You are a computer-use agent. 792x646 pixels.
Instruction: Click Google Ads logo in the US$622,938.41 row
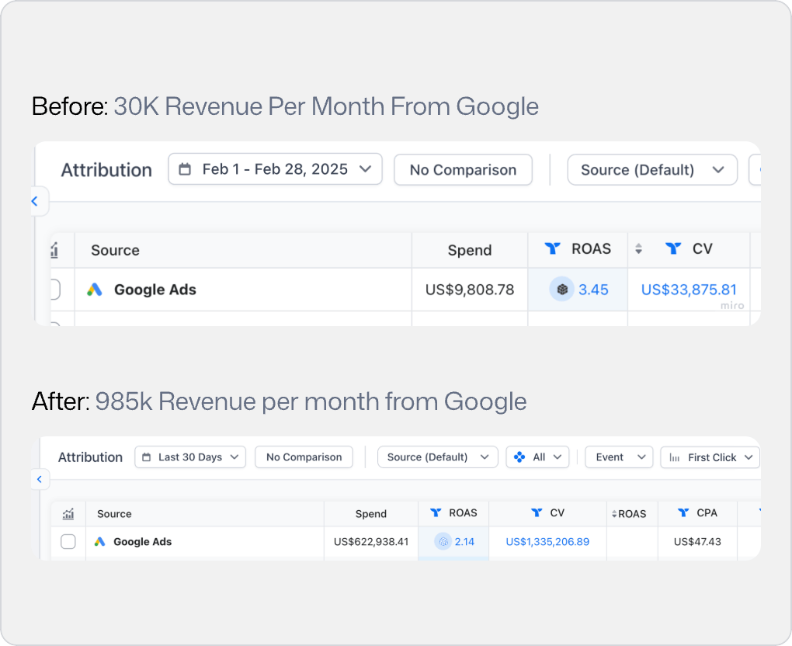point(99,542)
